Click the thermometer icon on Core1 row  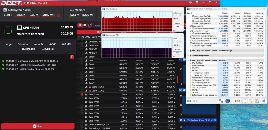pos(86,60)
